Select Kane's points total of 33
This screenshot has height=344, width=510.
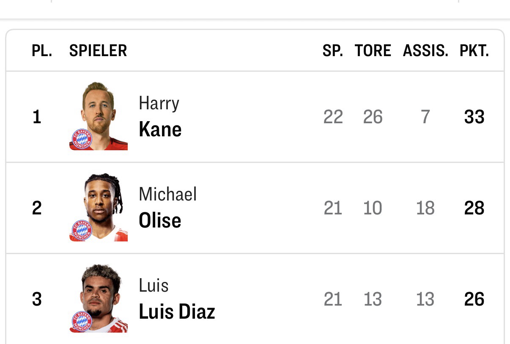coord(474,117)
